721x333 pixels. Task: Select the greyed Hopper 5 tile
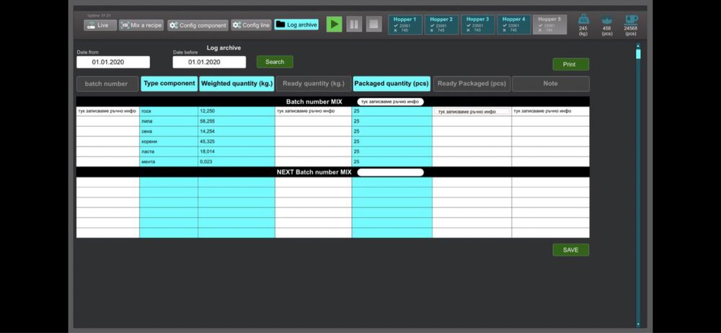click(549, 25)
